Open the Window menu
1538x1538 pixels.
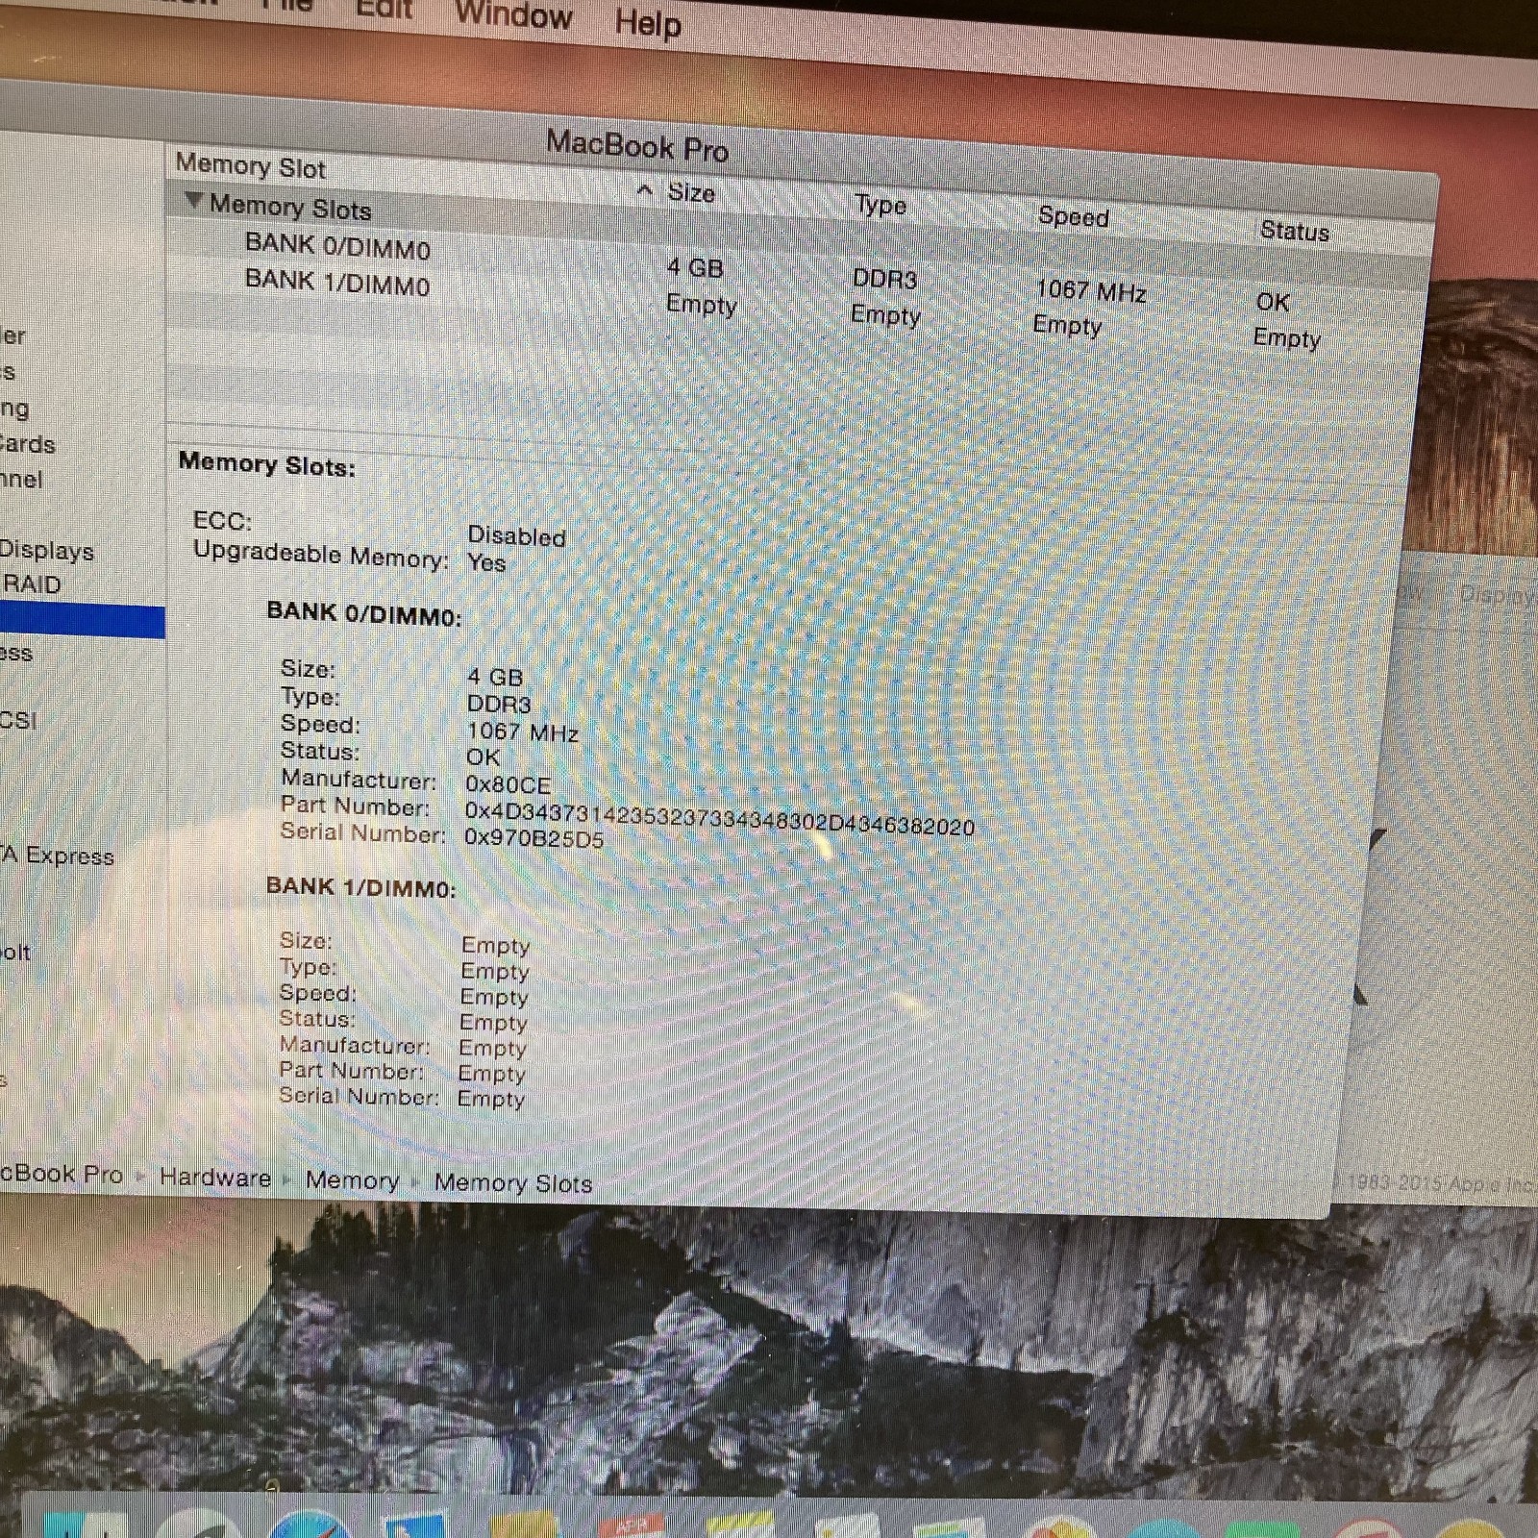coord(513,15)
